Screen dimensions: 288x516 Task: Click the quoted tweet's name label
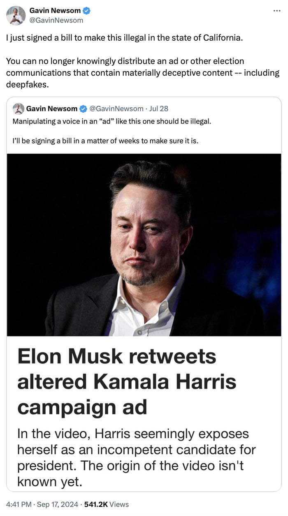(x=49, y=109)
